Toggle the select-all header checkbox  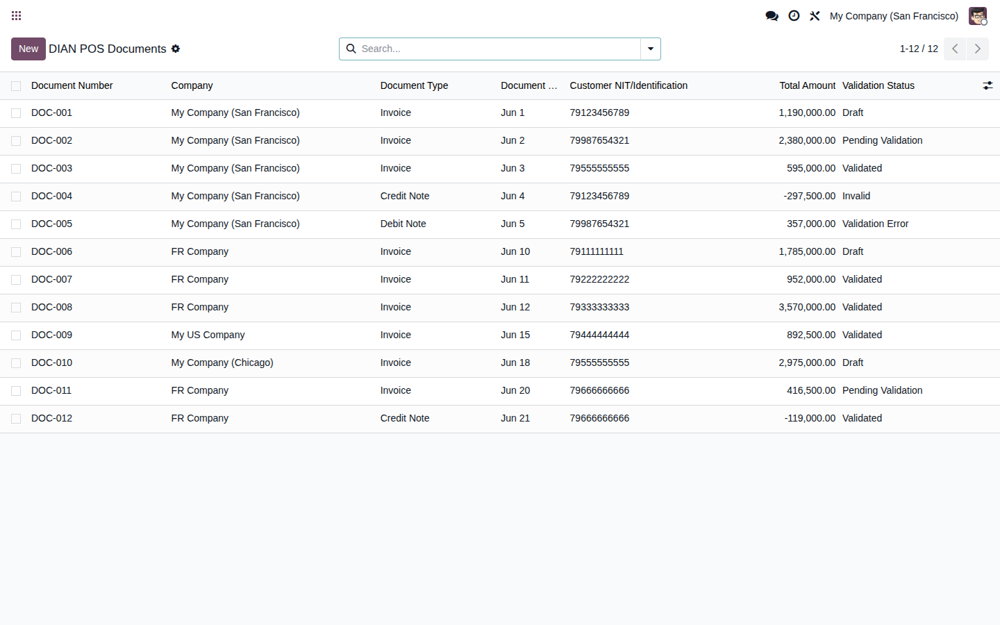click(x=16, y=86)
